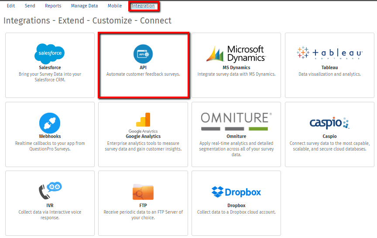Click the API title text
The width and height of the screenshot is (377, 238).
click(143, 67)
